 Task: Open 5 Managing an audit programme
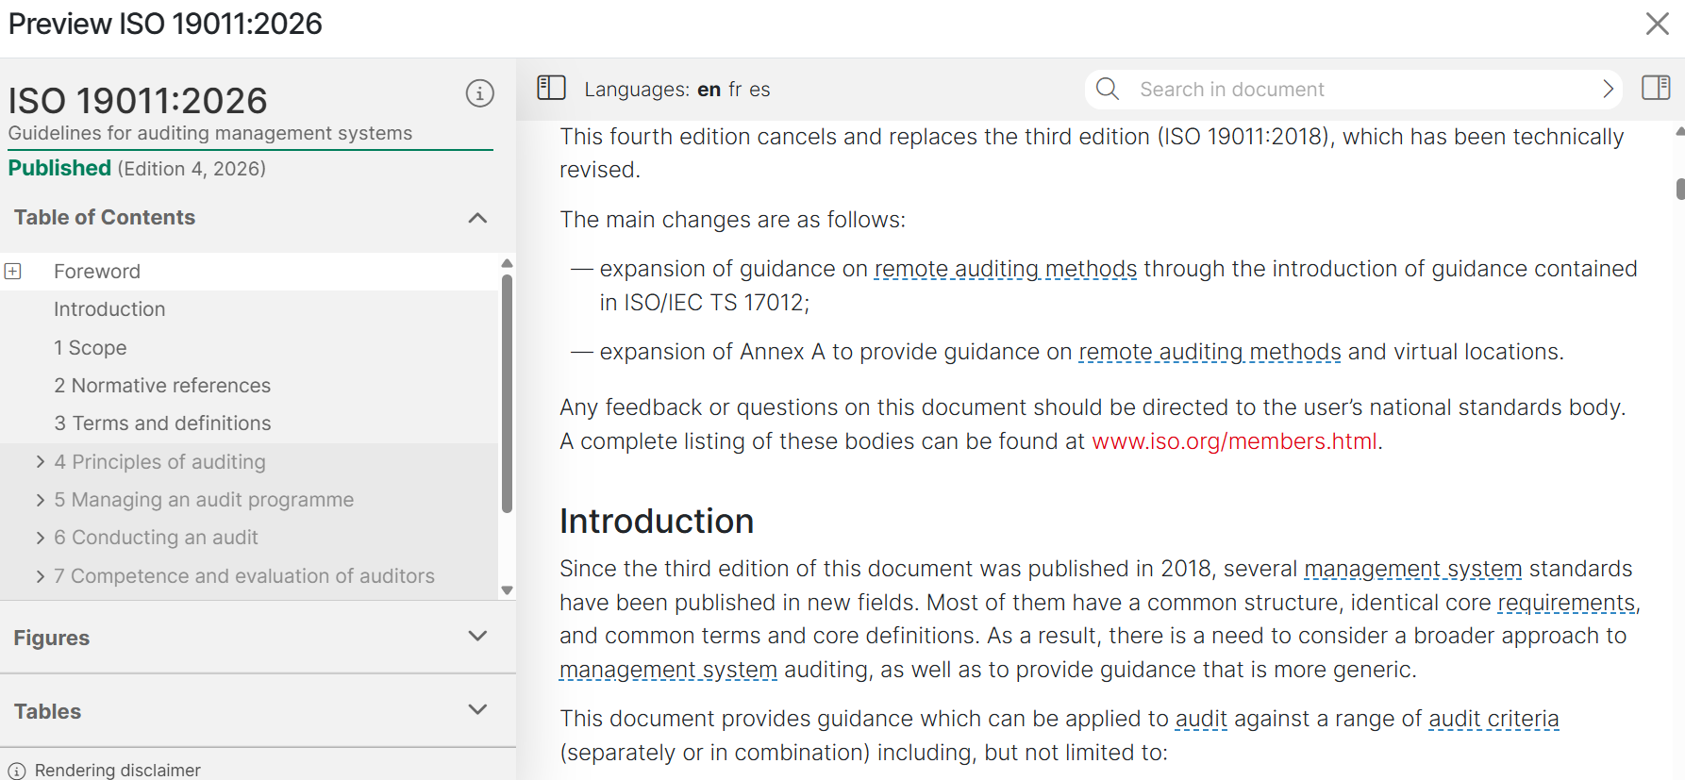pyautogui.click(x=204, y=500)
